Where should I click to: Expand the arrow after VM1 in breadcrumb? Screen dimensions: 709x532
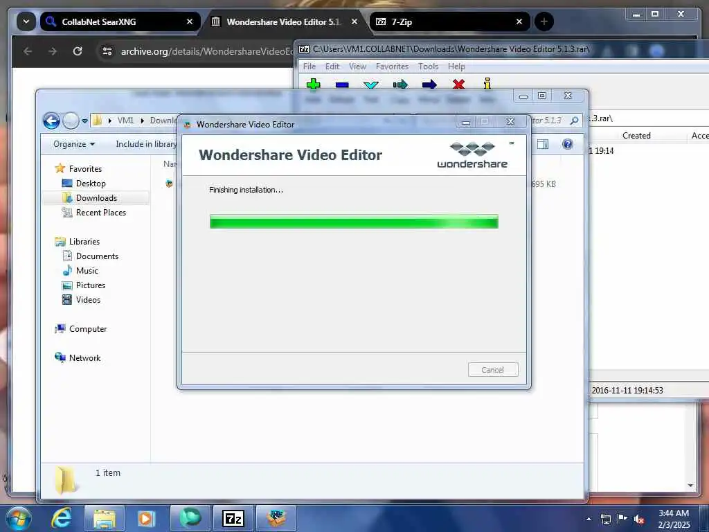(142, 121)
